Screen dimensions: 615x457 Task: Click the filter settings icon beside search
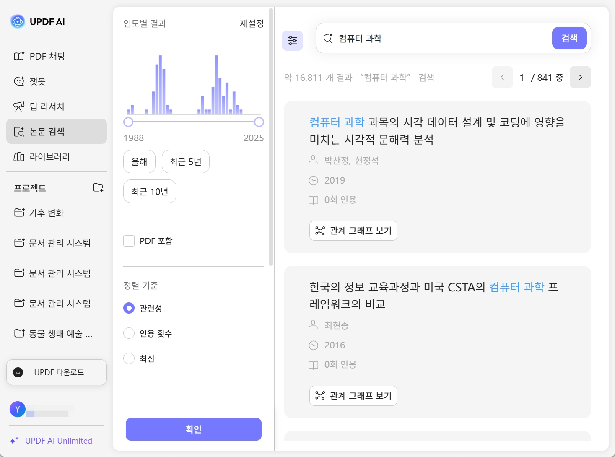pyautogui.click(x=292, y=41)
